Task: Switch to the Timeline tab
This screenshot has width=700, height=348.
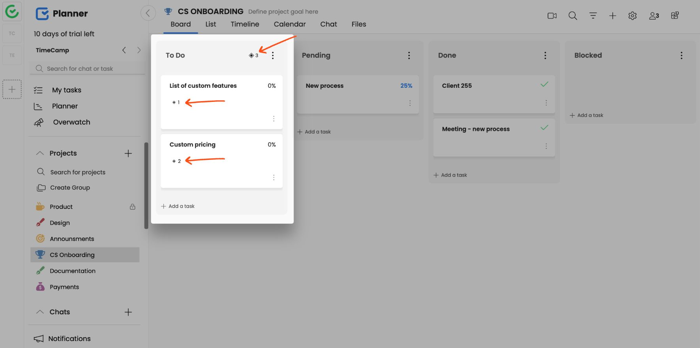Action: 245,24
